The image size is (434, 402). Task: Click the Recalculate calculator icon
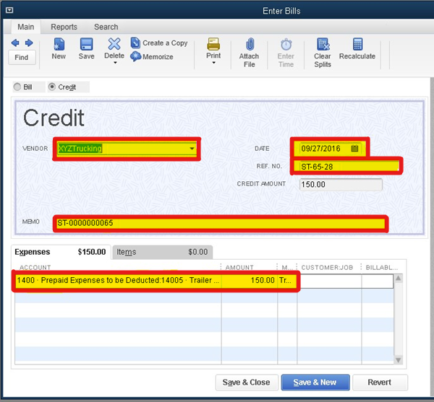point(357,45)
